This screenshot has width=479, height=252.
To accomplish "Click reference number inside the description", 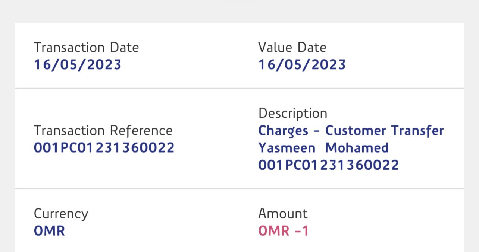I will pyautogui.click(x=328, y=165).
